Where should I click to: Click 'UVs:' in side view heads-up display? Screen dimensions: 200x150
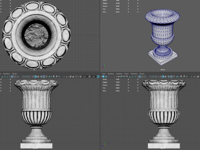tap(104, 91)
